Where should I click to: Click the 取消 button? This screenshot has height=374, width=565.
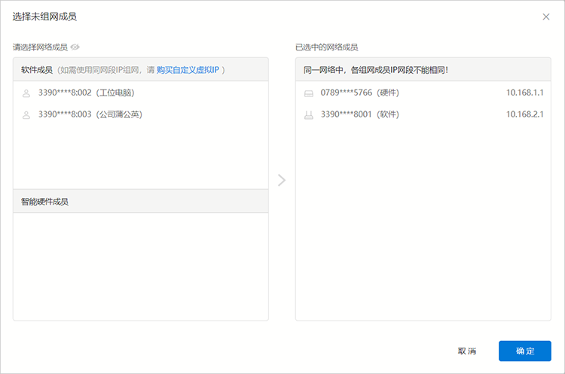tap(467, 351)
